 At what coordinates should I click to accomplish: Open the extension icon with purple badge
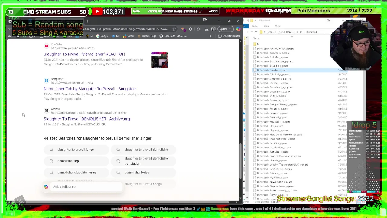coord(184,29)
